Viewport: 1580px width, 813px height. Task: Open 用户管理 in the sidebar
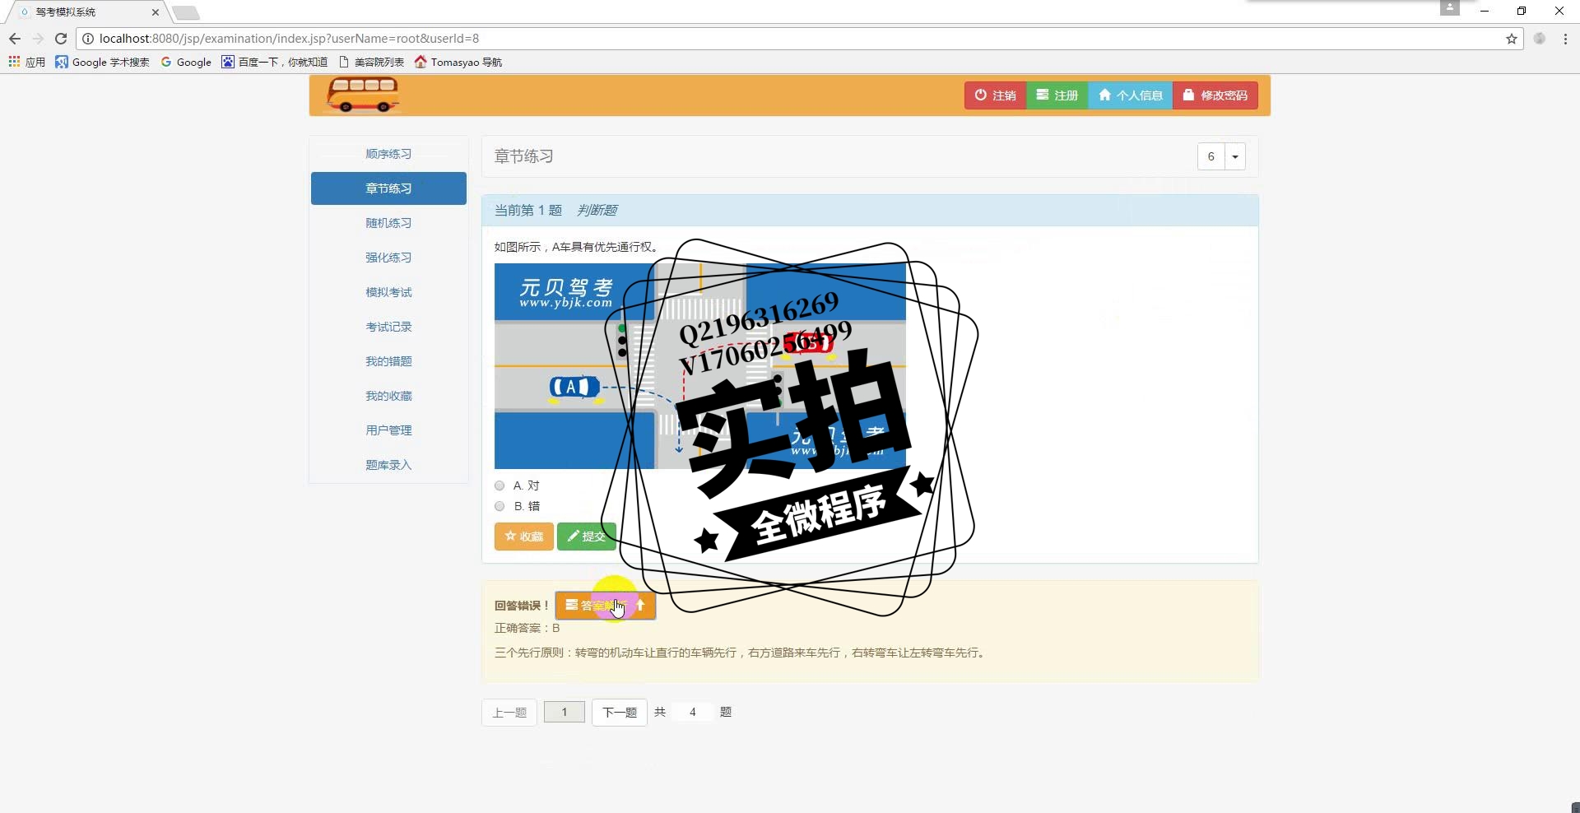[388, 430]
